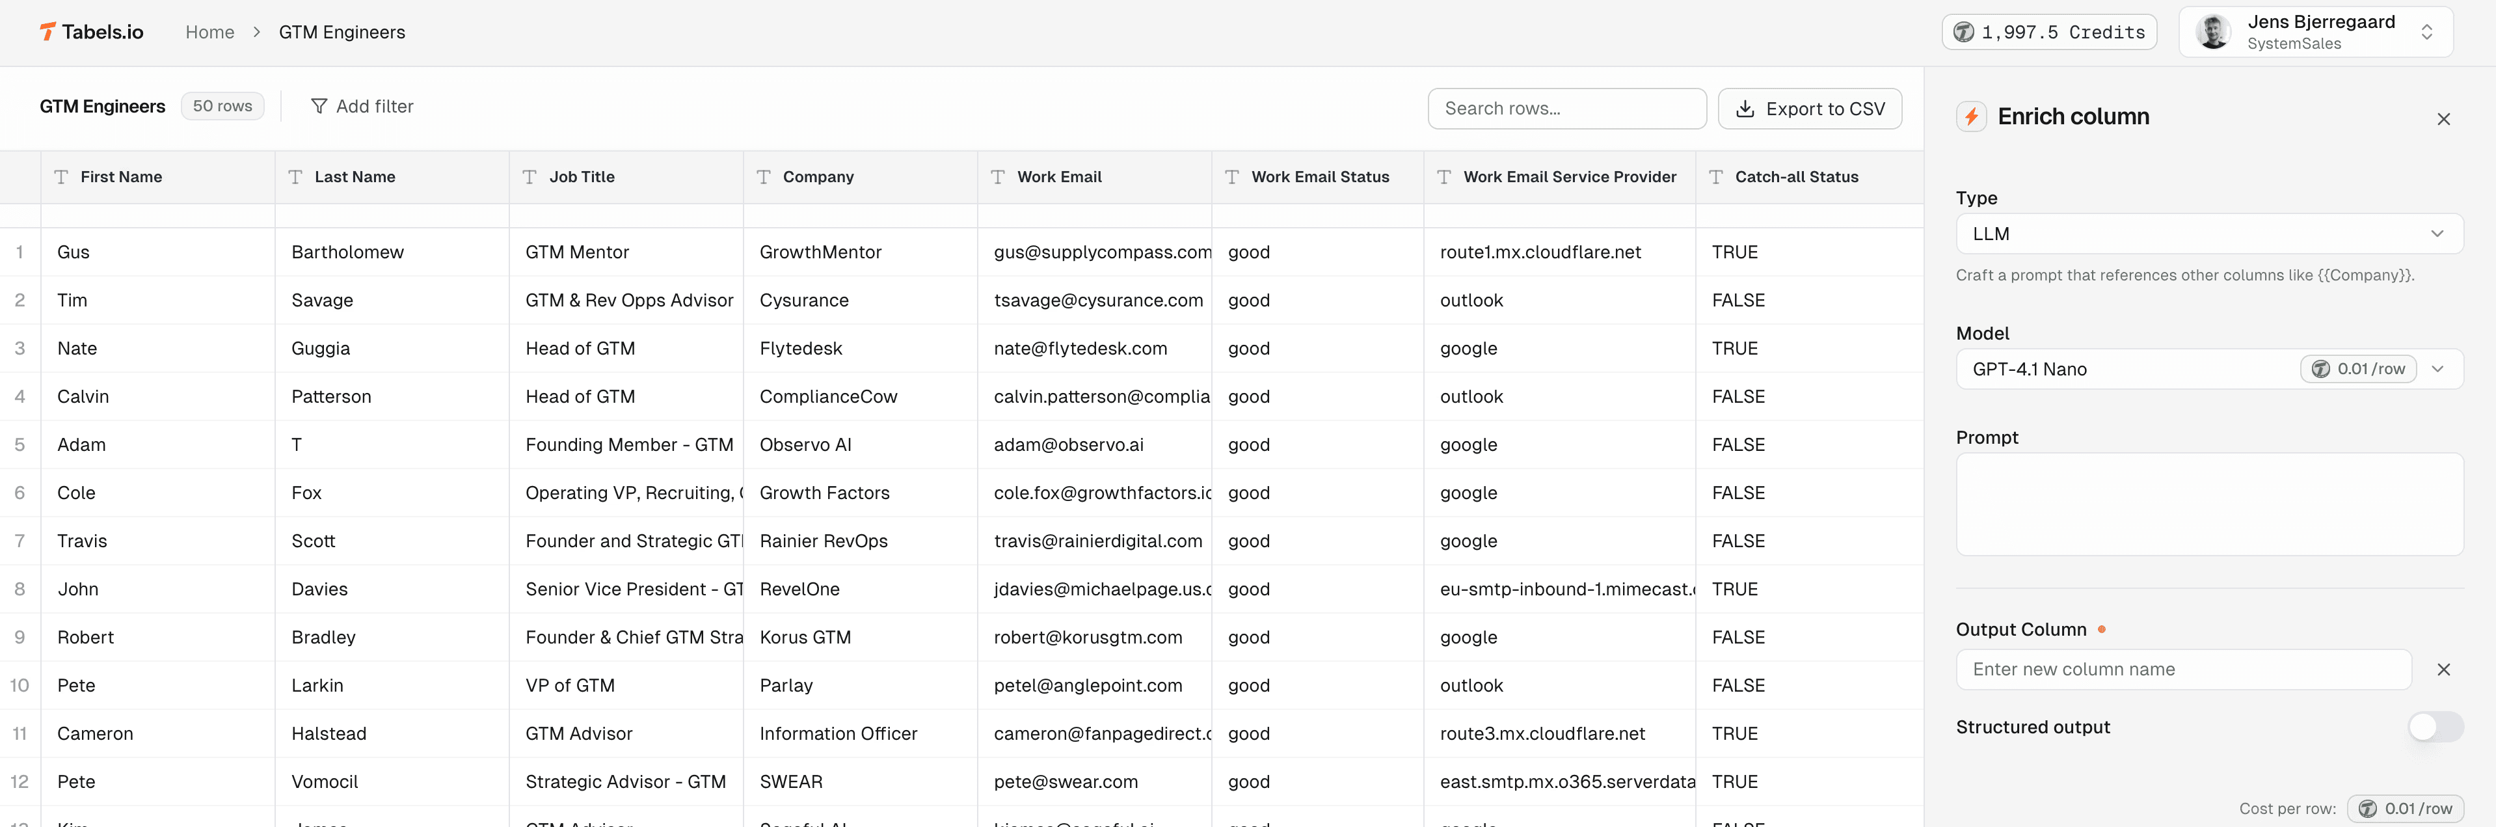This screenshot has width=2496, height=827.
Task: Open the Type LLM dropdown
Action: (x=2208, y=234)
